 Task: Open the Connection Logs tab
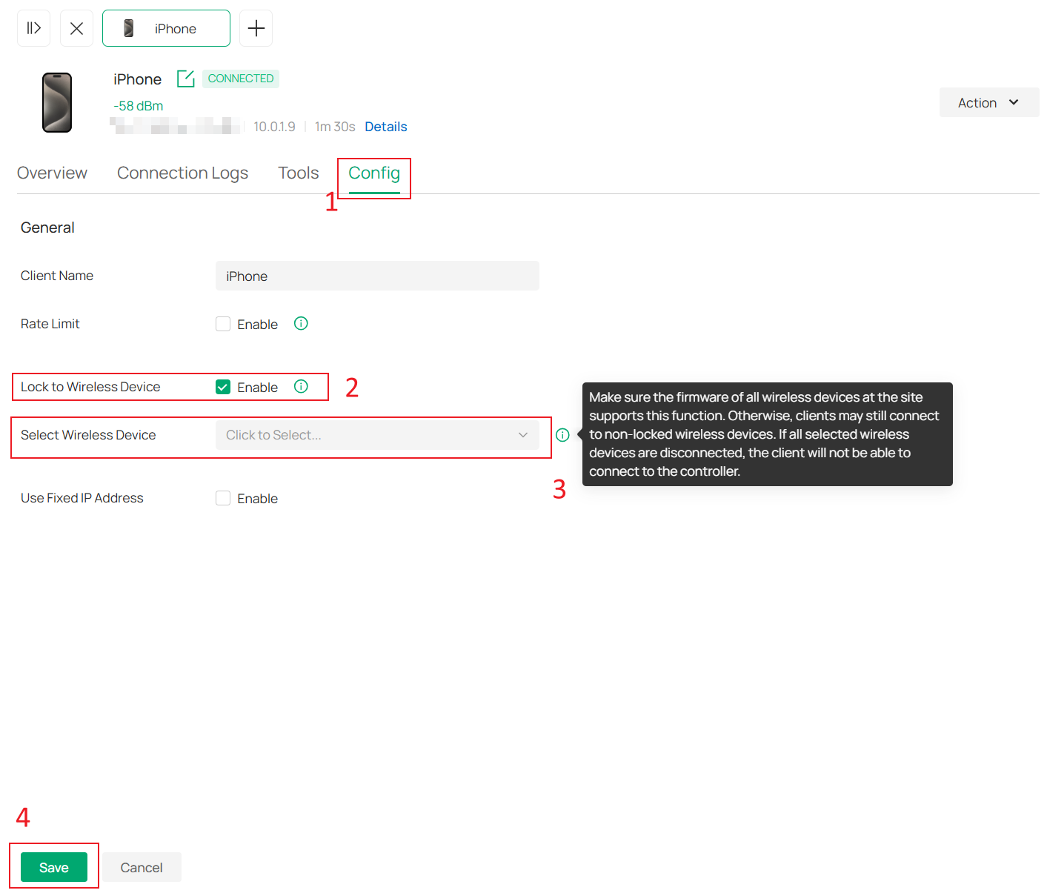(182, 173)
